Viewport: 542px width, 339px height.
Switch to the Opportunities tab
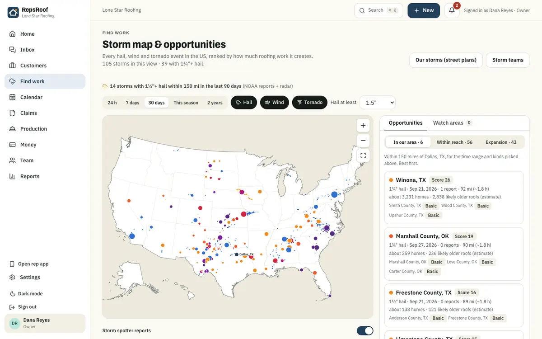(x=406, y=123)
